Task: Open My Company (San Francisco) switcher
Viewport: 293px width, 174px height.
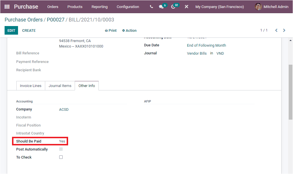Action: tap(219, 6)
